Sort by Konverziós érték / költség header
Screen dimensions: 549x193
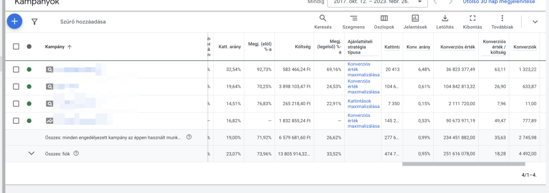coord(494,47)
